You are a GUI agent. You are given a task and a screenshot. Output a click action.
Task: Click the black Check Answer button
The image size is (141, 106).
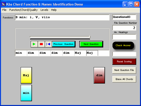click(x=123, y=45)
